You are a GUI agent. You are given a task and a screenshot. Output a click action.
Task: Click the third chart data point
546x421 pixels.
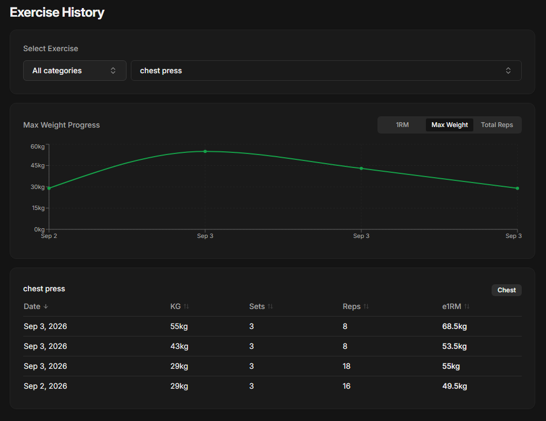click(361, 169)
